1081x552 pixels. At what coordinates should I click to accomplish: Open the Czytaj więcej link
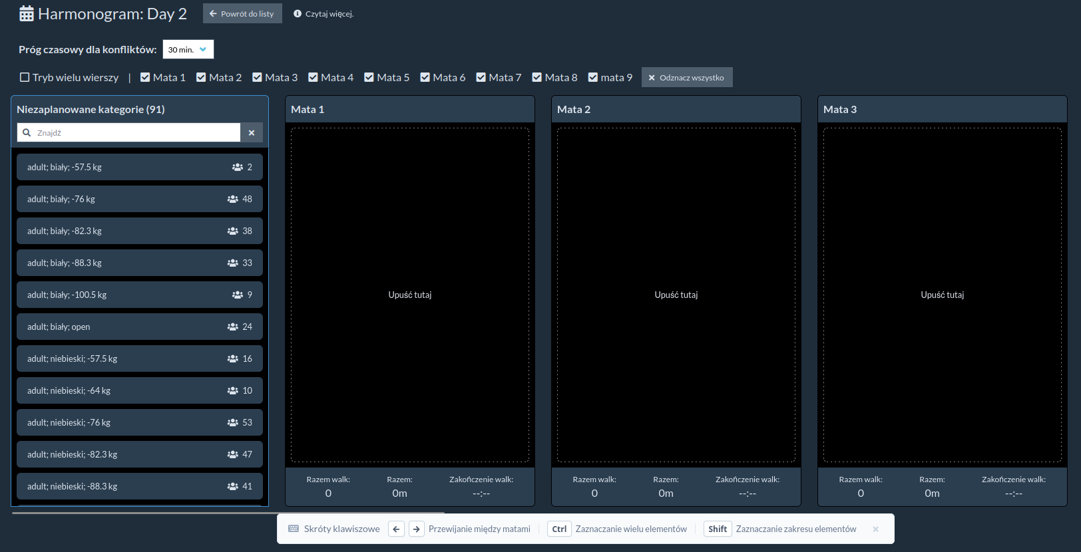pyautogui.click(x=329, y=14)
